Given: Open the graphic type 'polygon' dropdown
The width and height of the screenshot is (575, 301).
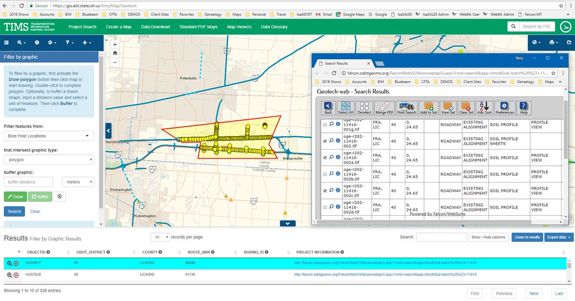Looking at the screenshot, I should point(48,160).
